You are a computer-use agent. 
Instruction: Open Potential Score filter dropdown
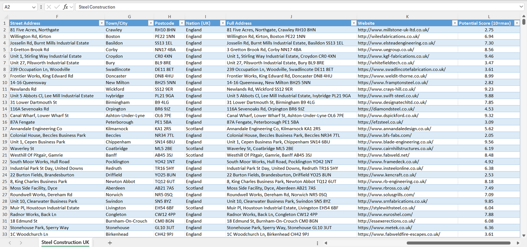[x=516, y=23]
